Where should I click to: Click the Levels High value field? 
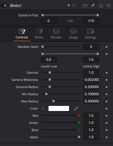pyautogui.click(x=91, y=60)
